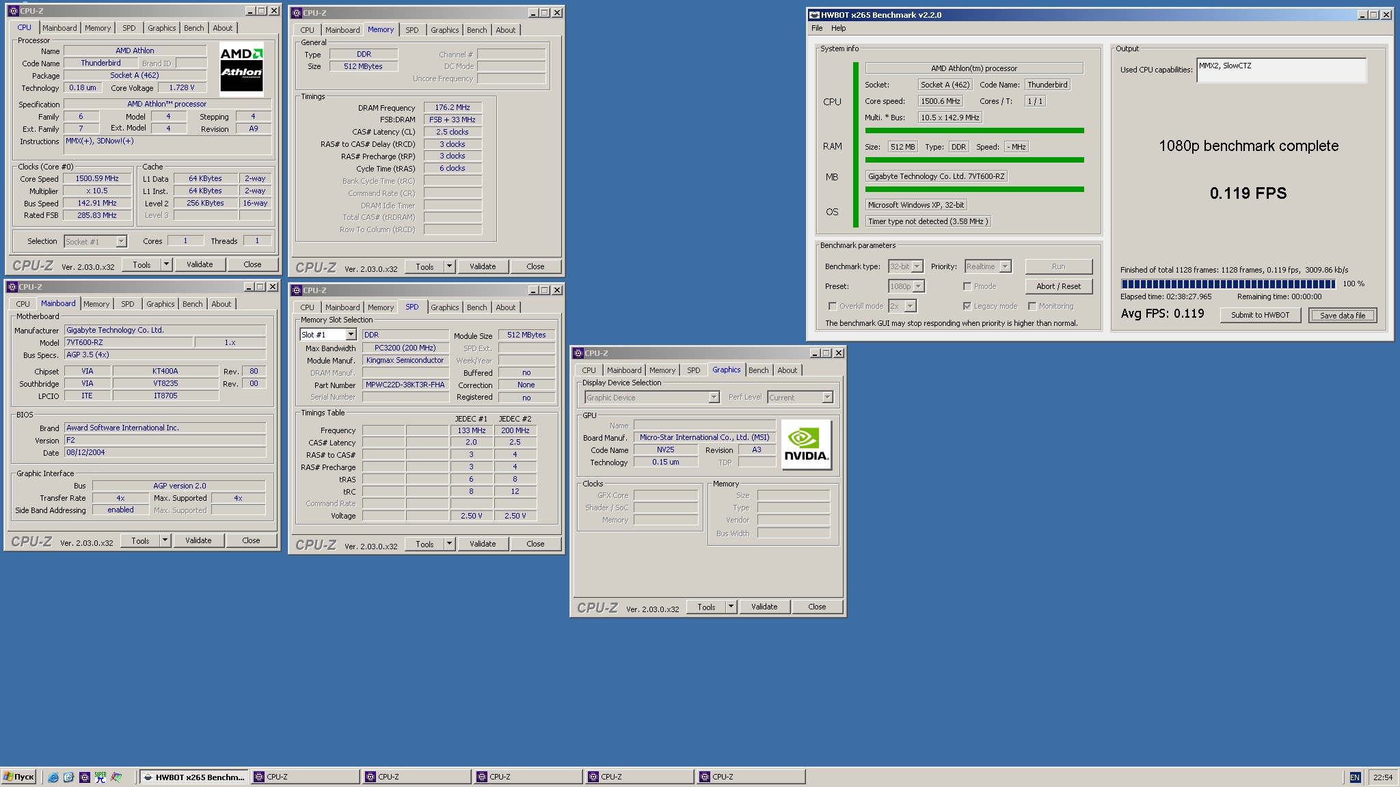The image size is (1400, 787).
Task: Click title icon of CPU-Z SPD window
Action: click(297, 290)
